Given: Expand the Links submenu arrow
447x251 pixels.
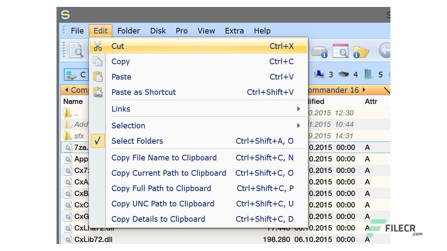Looking at the screenshot, I should pos(298,109).
